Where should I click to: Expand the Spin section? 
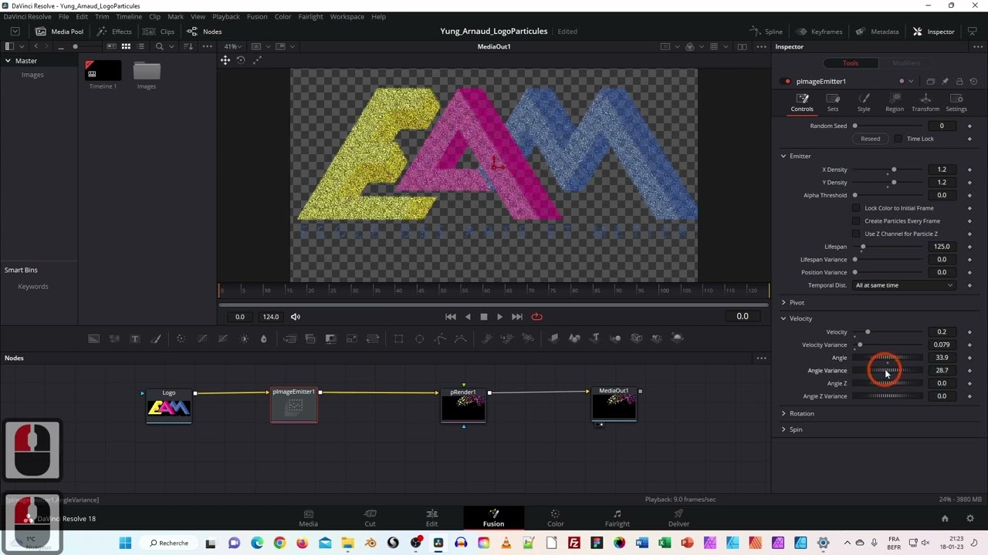click(783, 429)
